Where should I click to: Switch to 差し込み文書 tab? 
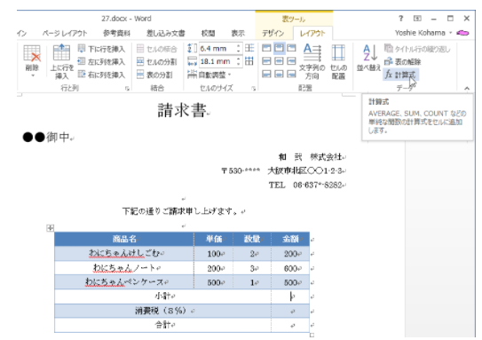click(x=166, y=33)
